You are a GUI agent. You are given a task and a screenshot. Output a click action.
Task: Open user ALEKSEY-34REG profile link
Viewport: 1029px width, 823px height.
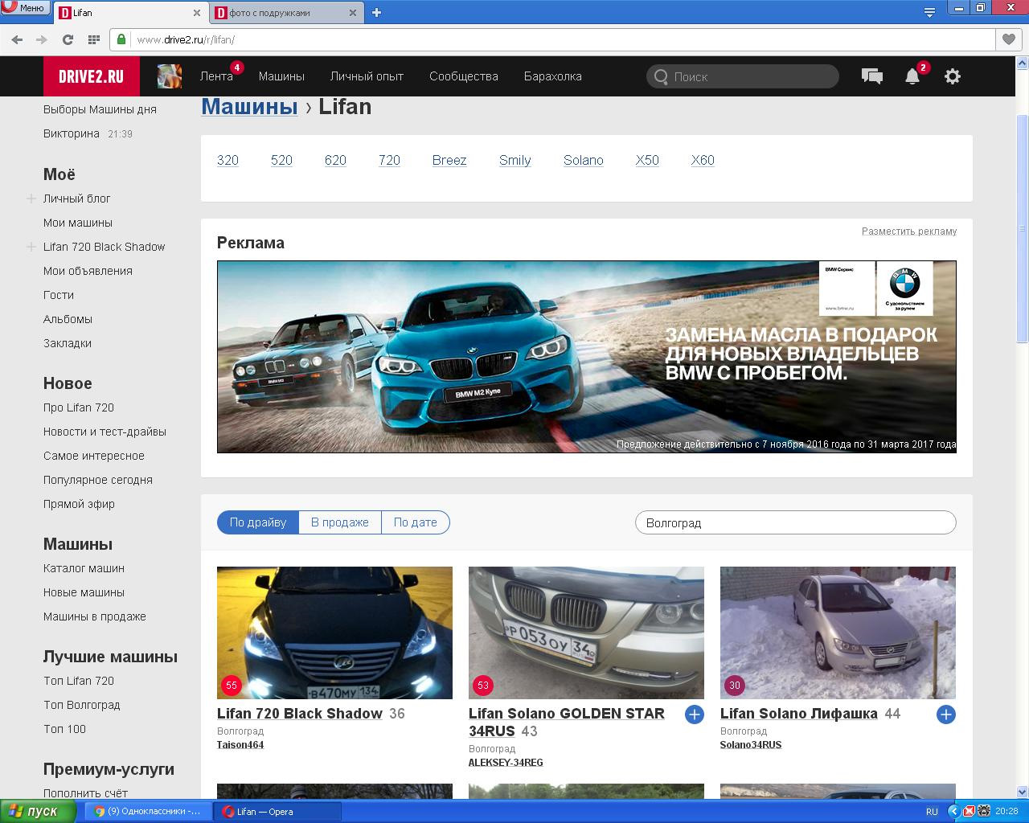pos(506,763)
